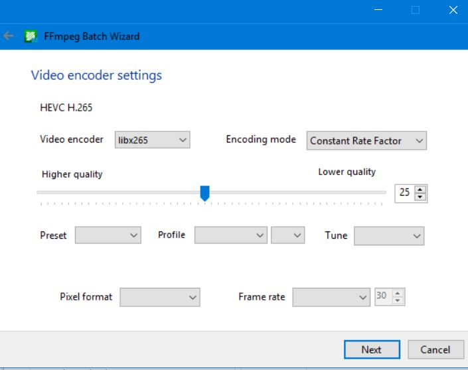468x370 pixels.
Task: Decrease the quality value with down arrow
Action: pos(420,197)
